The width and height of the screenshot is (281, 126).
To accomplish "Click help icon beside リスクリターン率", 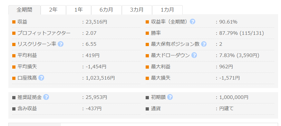I will coord(61,44).
